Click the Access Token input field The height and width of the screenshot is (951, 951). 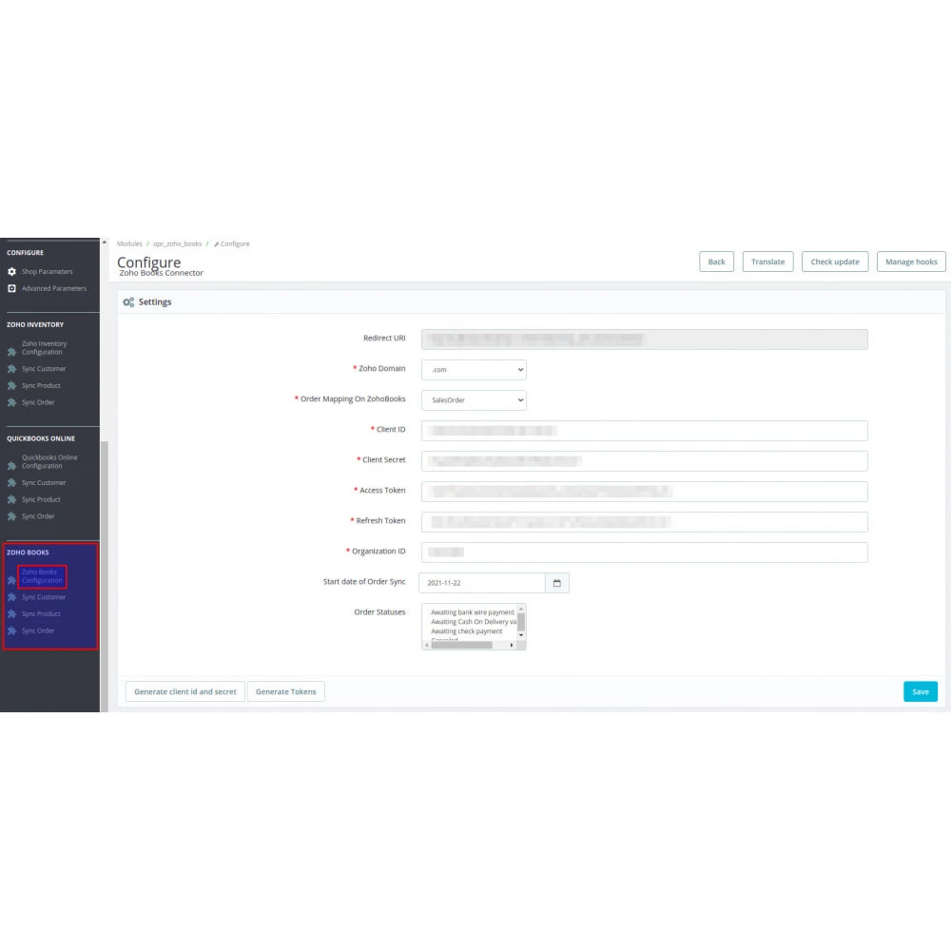644,492
